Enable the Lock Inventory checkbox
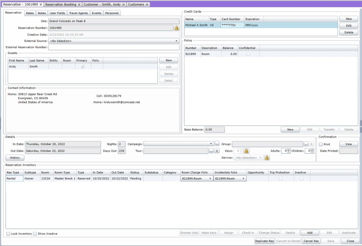This screenshot has height=246, width=362. [8, 234]
